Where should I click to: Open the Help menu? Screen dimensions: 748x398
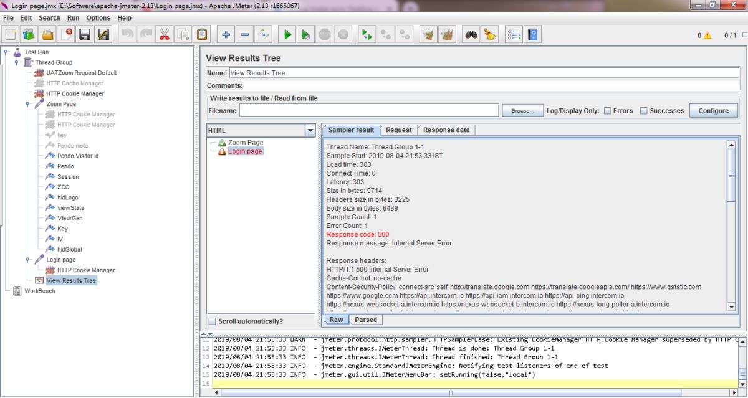125,18
